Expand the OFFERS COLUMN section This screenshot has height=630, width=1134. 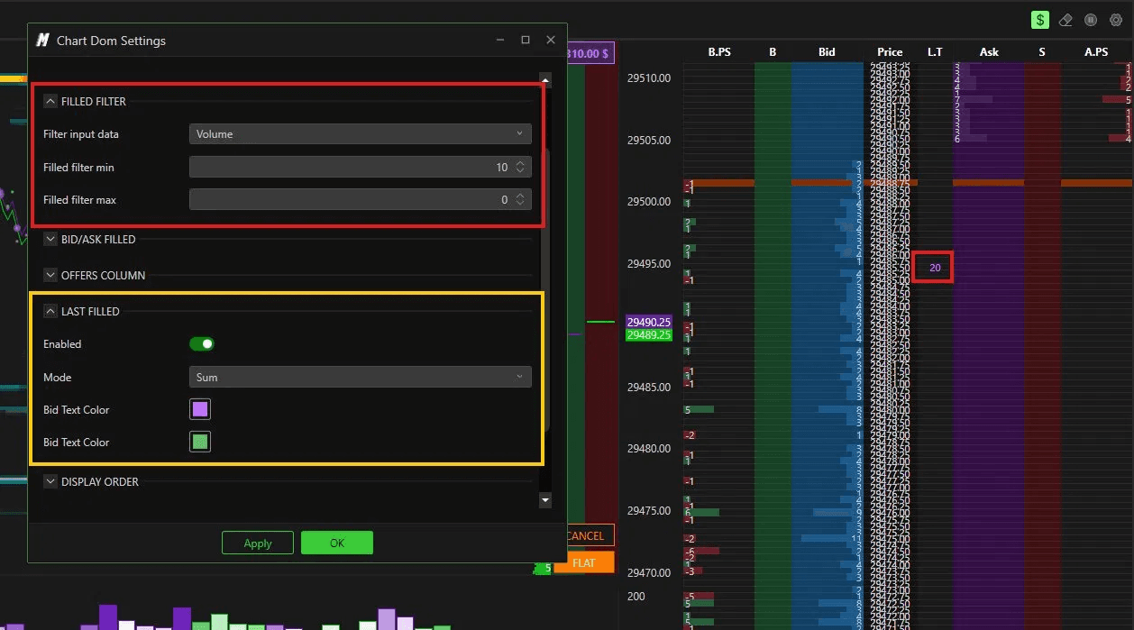click(50, 275)
